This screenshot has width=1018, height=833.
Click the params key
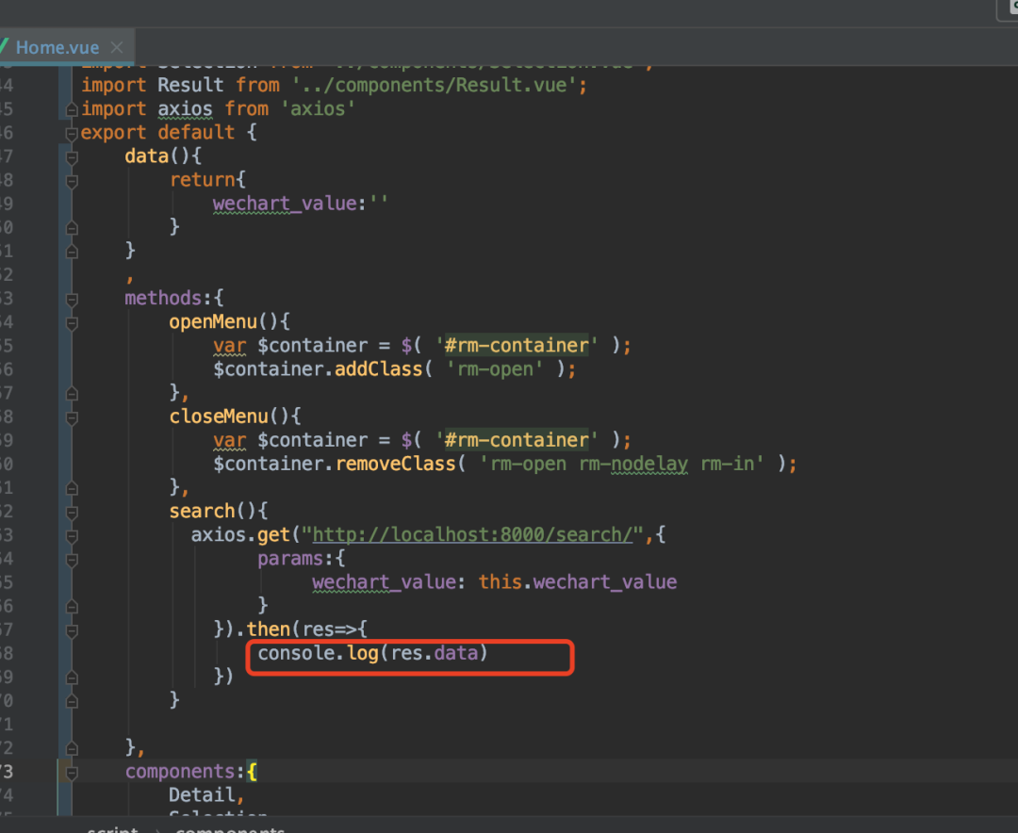[290, 559]
